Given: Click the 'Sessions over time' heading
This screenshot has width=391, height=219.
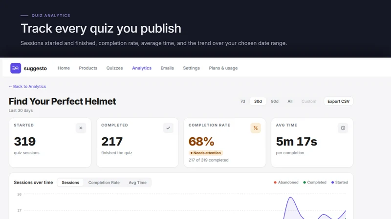Looking at the screenshot, I should (x=33, y=182).
